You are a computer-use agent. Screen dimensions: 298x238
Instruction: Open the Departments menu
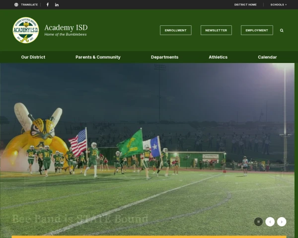164,57
